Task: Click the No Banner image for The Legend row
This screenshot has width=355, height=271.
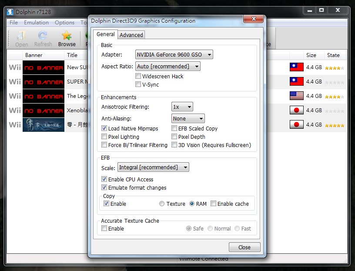Action: click(x=44, y=96)
